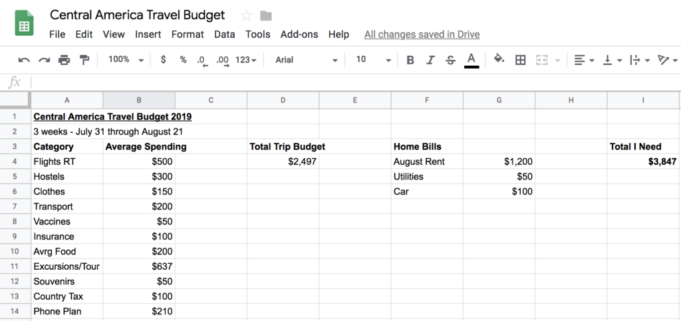681x321 pixels.
Task: Click All changes saved in Drive link
Action: pyautogui.click(x=422, y=35)
